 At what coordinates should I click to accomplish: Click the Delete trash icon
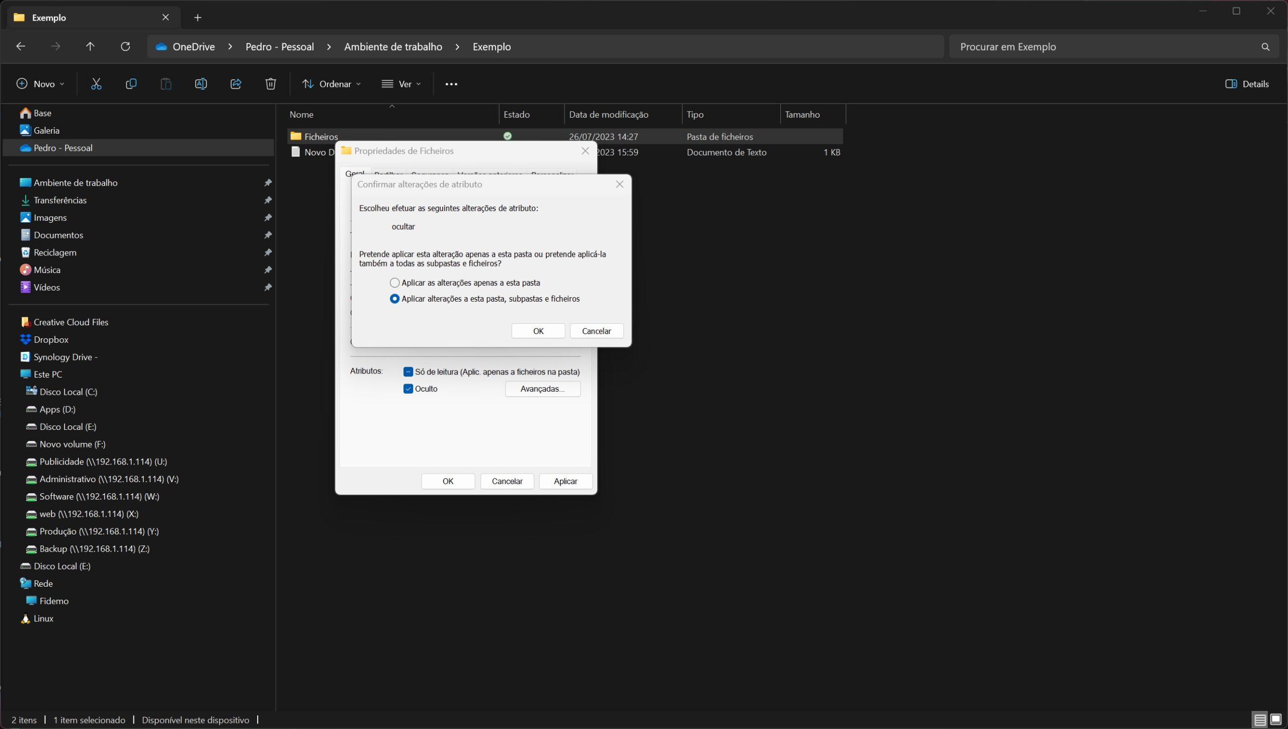pyautogui.click(x=271, y=84)
